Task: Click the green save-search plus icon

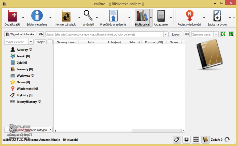Action: 231,34
